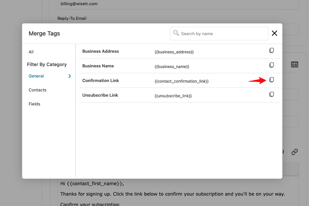Image resolution: width=309 pixels, height=206 pixels.
Task: Expand the General category chevron
Action: [x=70, y=76]
